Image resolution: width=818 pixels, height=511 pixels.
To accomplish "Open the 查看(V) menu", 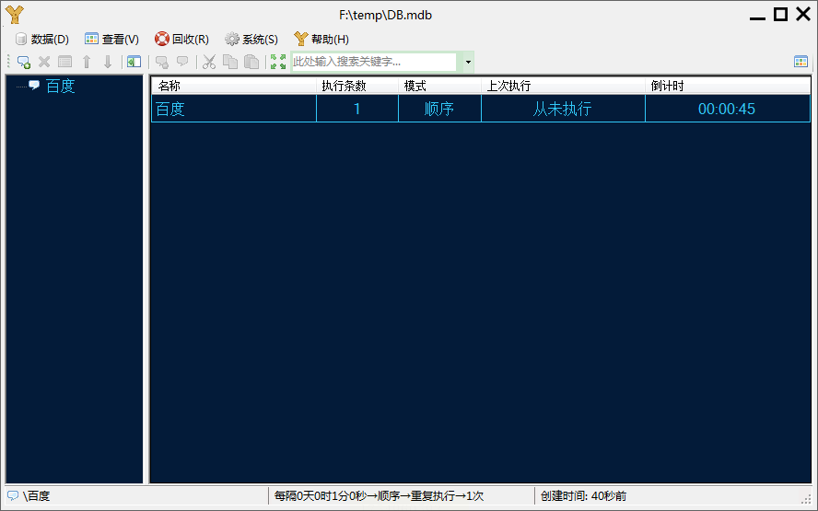I will [x=112, y=39].
